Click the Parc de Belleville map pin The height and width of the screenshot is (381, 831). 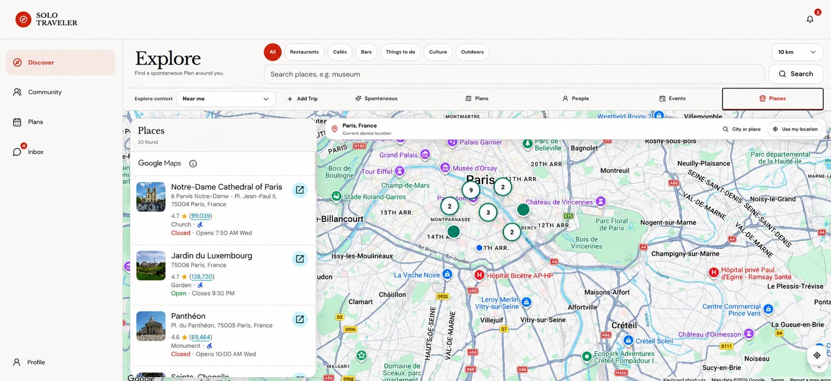click(528, 144)
